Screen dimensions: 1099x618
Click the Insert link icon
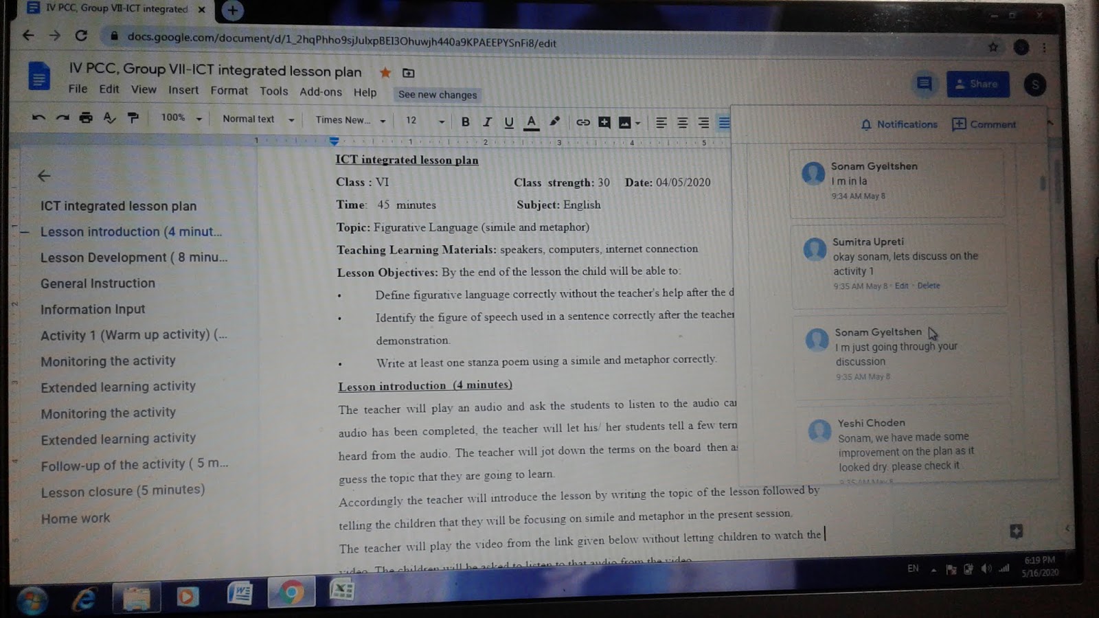click(x=583, y=122)
